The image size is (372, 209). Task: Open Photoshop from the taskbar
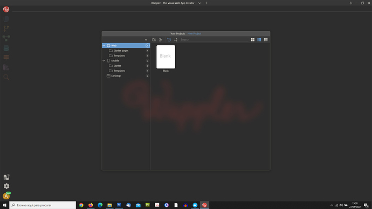119,205
